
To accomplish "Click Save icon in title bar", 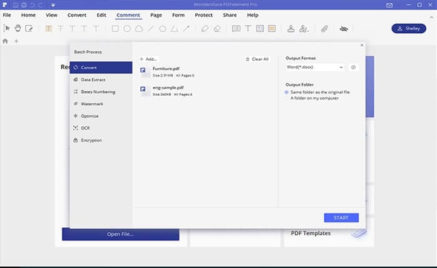I will [16, 5].
